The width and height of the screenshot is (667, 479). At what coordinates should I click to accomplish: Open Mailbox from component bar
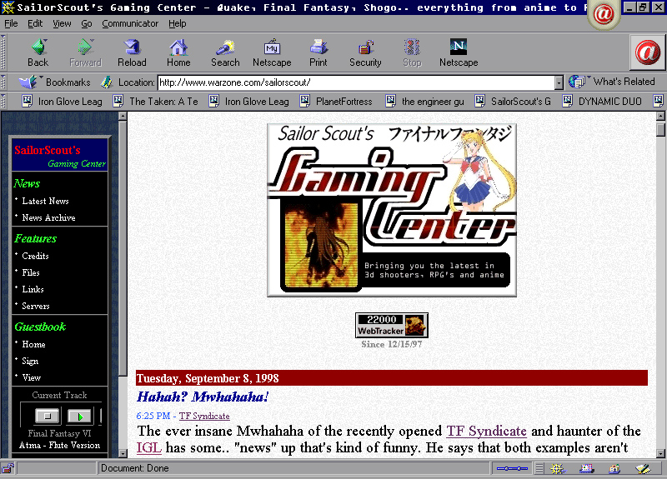coord(586,468)
